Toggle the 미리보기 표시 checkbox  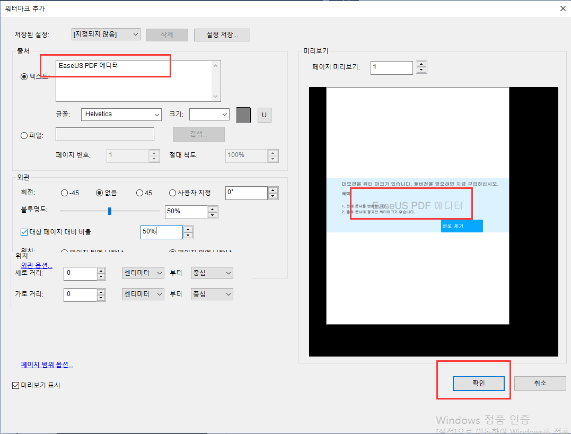[x=15, y=385]
